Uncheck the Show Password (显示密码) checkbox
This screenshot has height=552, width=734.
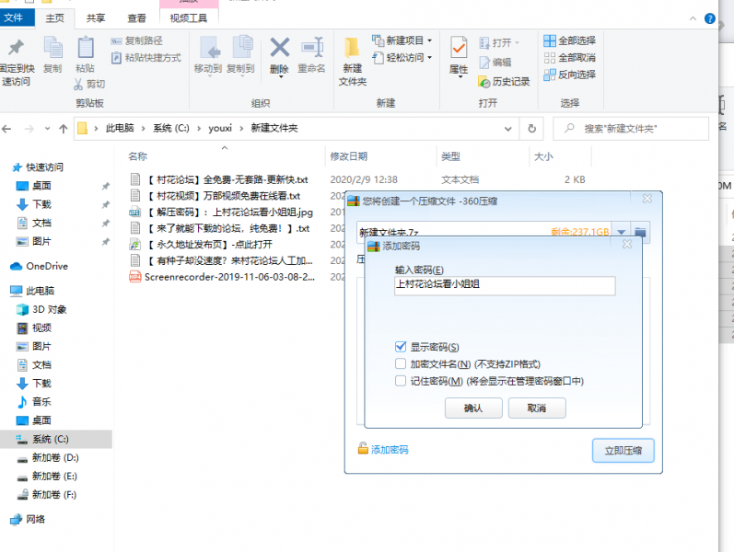(x=400, y=347)
